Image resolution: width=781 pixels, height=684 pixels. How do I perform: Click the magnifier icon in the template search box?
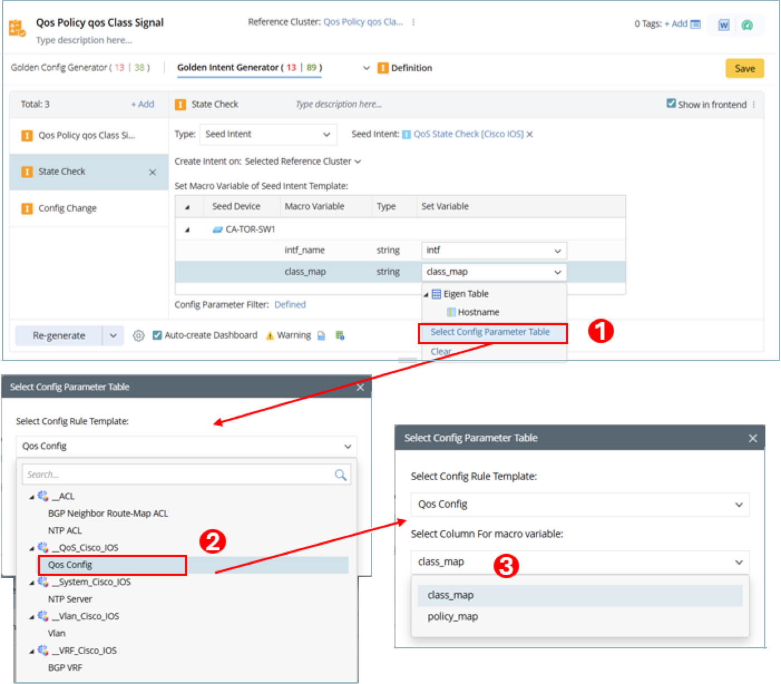340,475
